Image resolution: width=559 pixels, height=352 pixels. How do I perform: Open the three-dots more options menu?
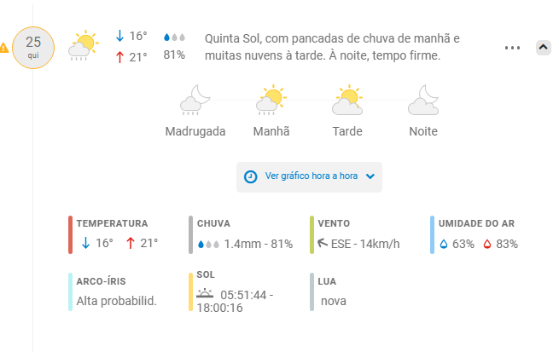click(x=512, y=48)
